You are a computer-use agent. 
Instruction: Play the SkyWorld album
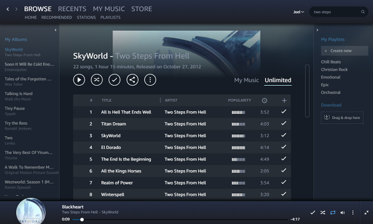79,80
